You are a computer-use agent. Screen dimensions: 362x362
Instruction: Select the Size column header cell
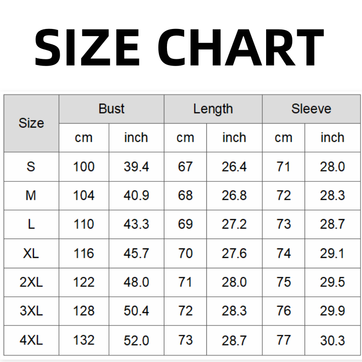31,123
